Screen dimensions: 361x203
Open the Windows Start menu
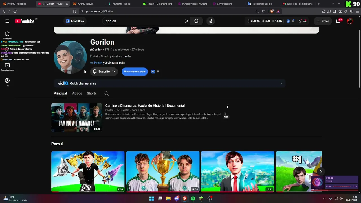coord(151,198)
